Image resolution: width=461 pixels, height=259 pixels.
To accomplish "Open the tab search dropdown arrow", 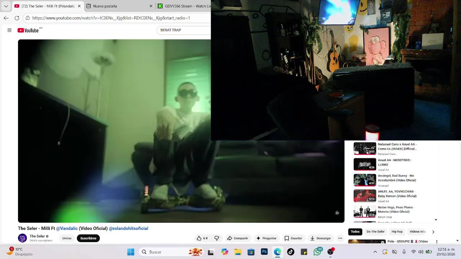I will (6, 6).
